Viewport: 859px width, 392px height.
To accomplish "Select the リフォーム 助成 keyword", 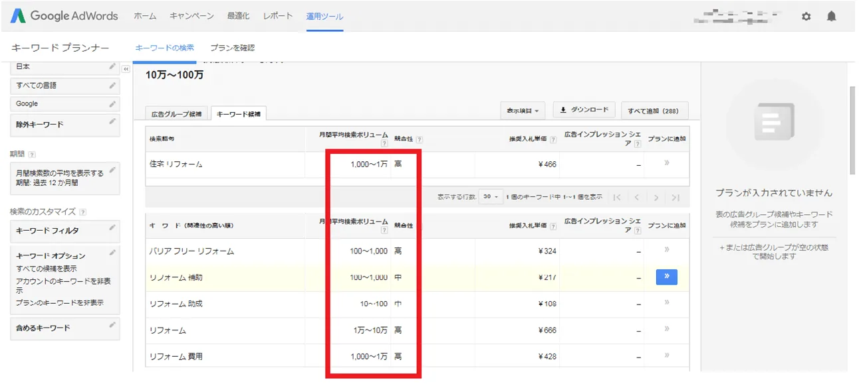I will pos(176,304).
